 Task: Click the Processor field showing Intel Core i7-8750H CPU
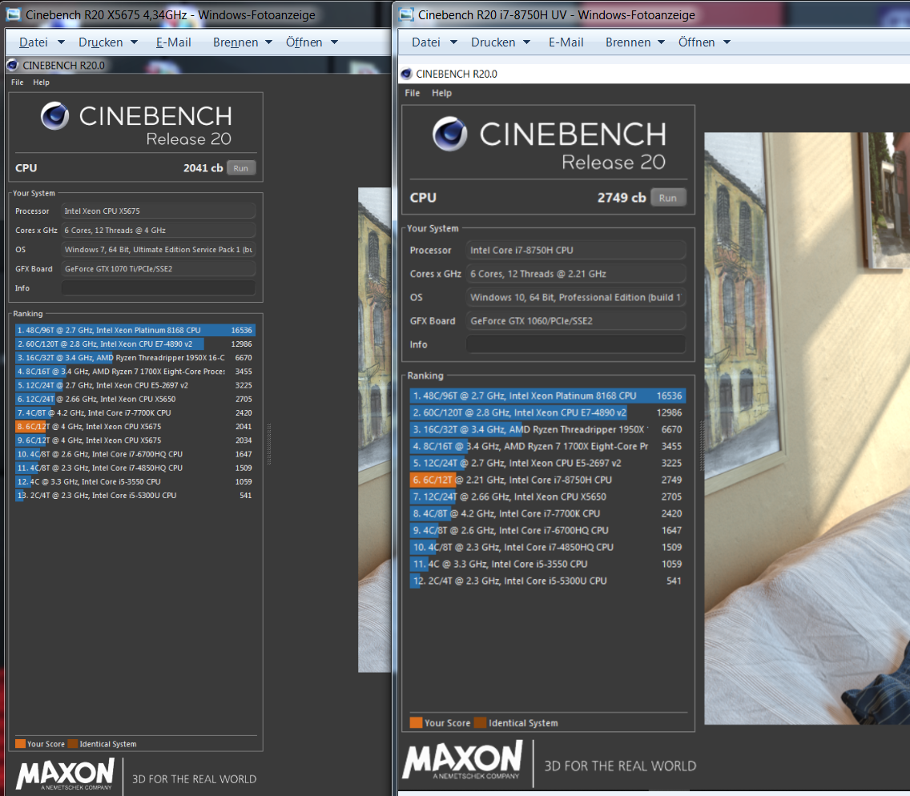click(576, 250)
